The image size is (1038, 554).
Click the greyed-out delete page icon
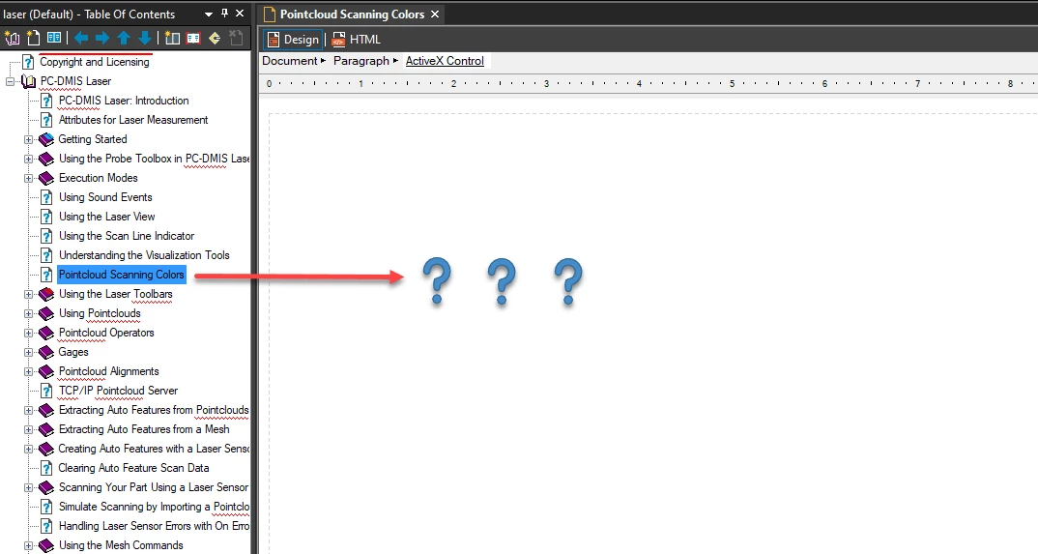pyautogui.click(x=235, y=39)
